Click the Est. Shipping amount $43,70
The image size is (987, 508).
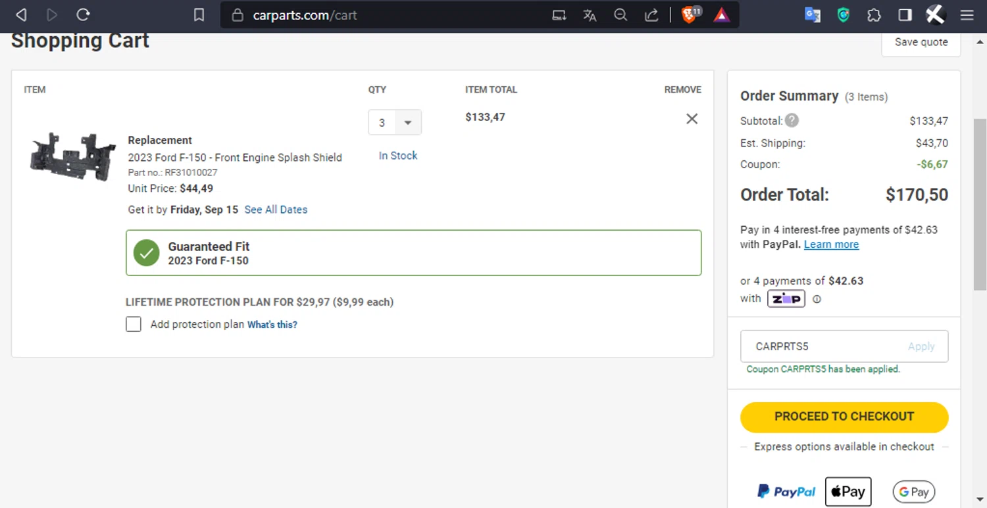(932, 143)
